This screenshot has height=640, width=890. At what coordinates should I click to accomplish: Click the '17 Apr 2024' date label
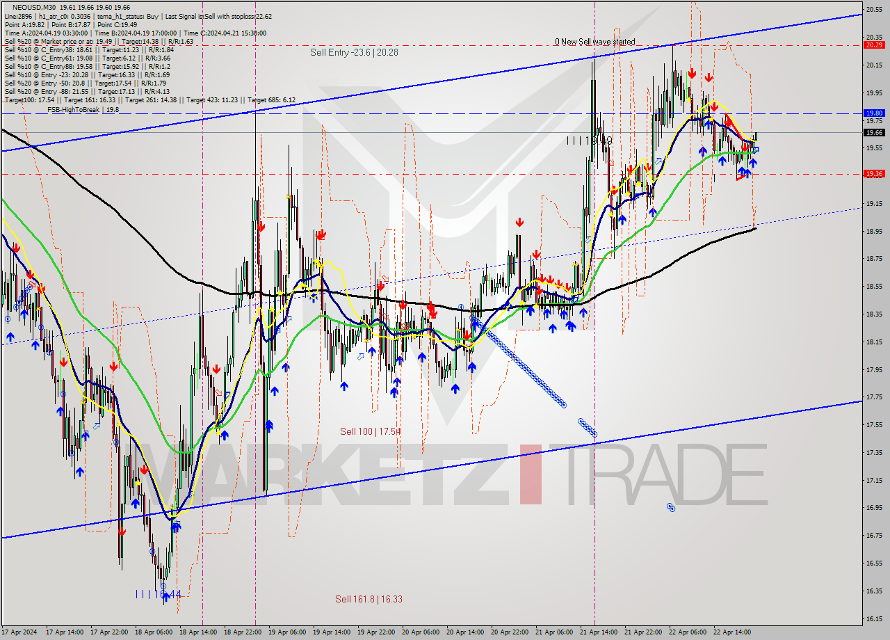click(20, 632)
